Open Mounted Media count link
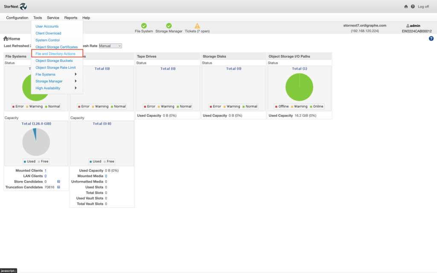 (x=106, y=176)
